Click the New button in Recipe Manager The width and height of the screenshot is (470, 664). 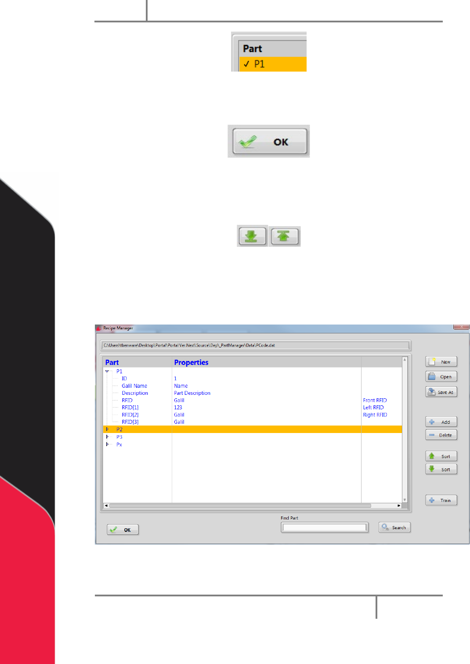441,362
